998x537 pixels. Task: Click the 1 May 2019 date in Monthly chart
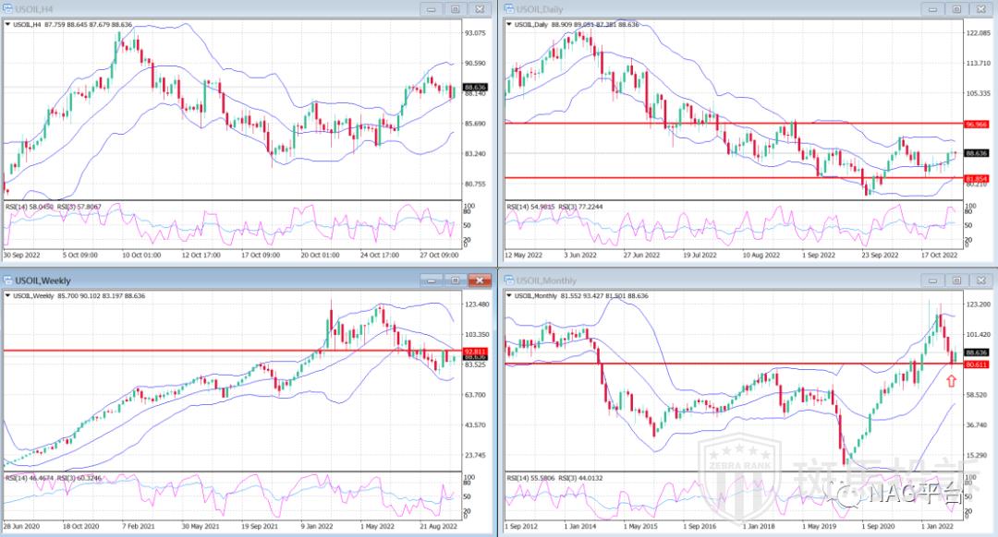[x=819, y=526]
